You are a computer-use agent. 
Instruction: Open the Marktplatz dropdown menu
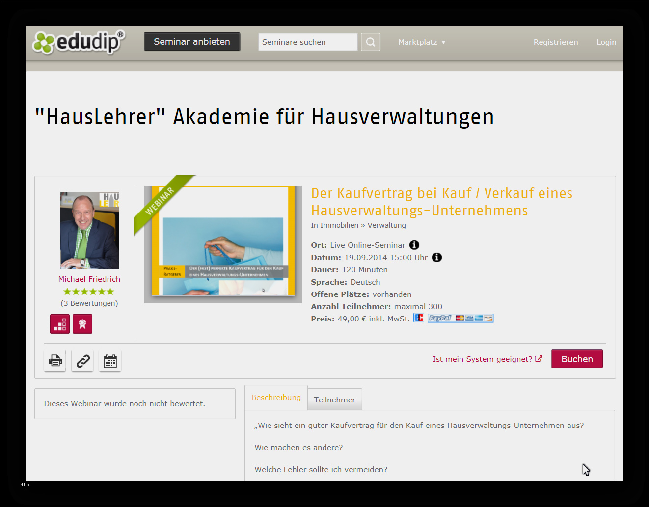pyautogui.click(x=421, y=42)
